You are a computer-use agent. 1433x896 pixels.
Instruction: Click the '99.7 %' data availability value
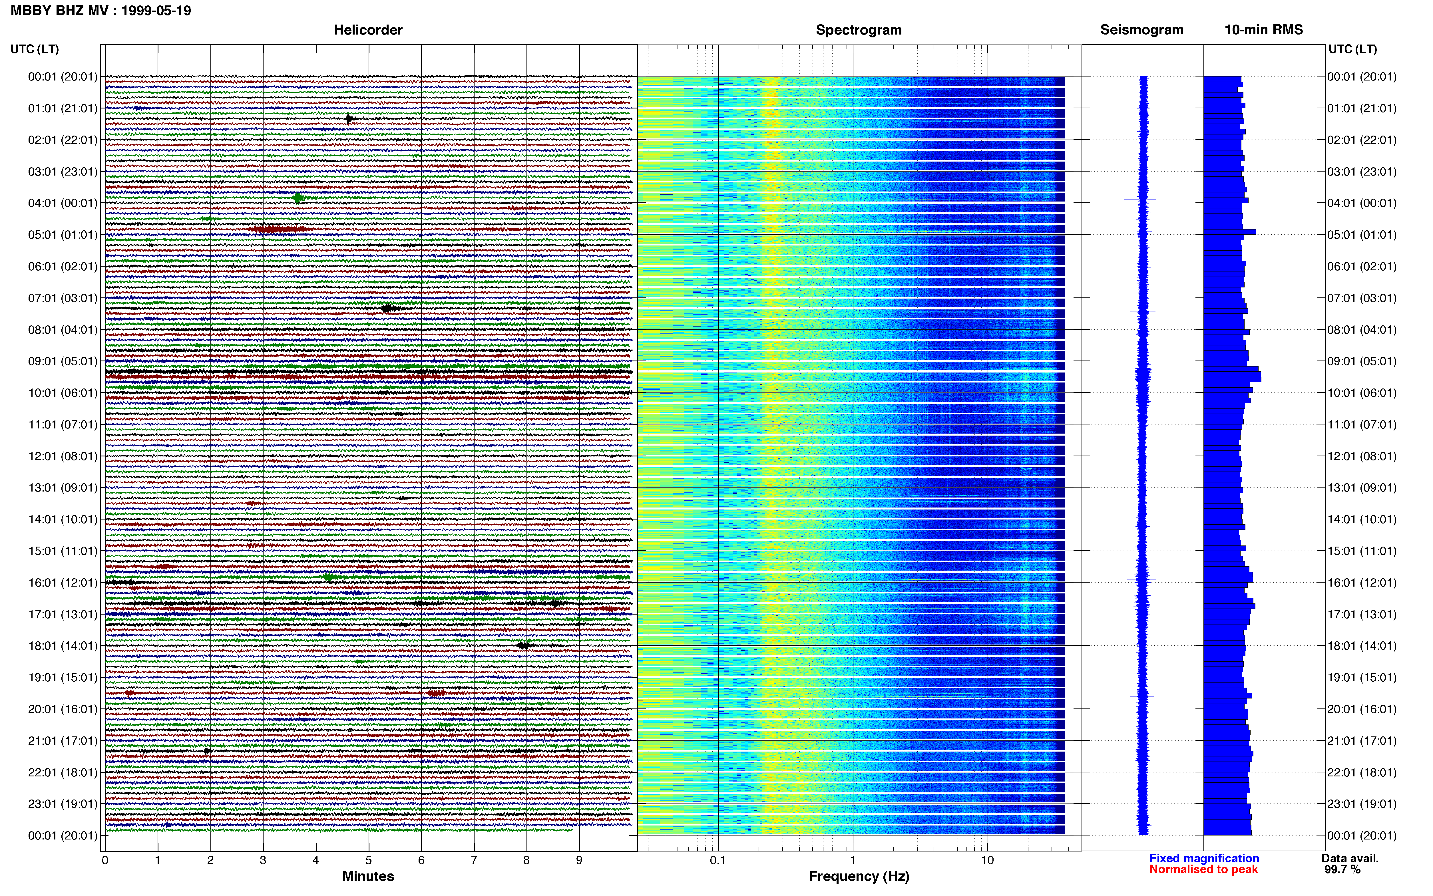(x=1342, y=869)
